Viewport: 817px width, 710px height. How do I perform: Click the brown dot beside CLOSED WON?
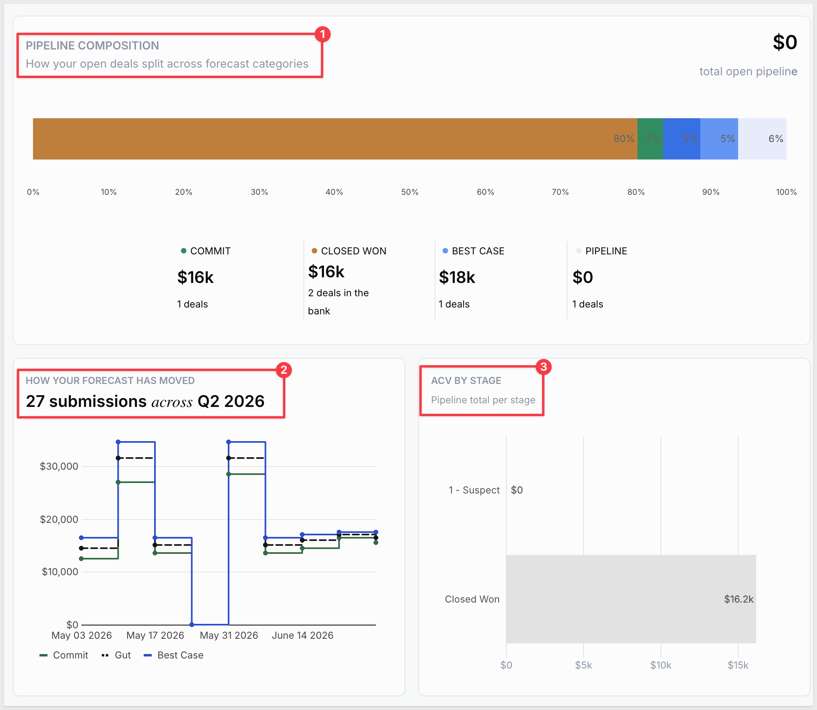click(314, 251)
